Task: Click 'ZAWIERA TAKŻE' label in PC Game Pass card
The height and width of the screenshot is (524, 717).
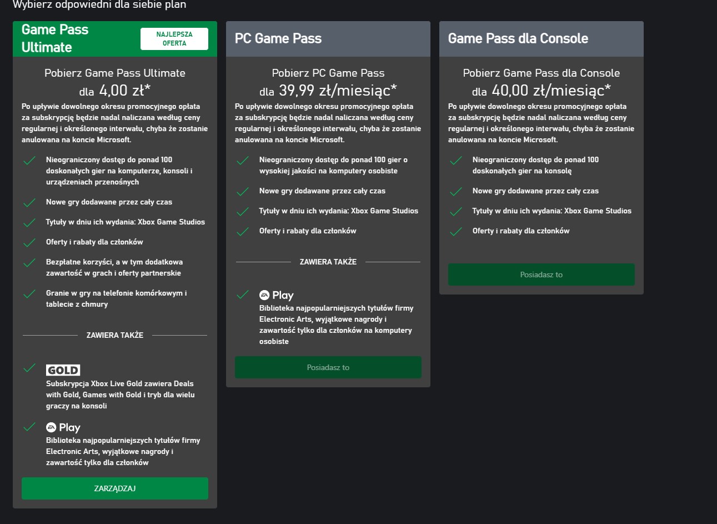Action: pos(328,262)
